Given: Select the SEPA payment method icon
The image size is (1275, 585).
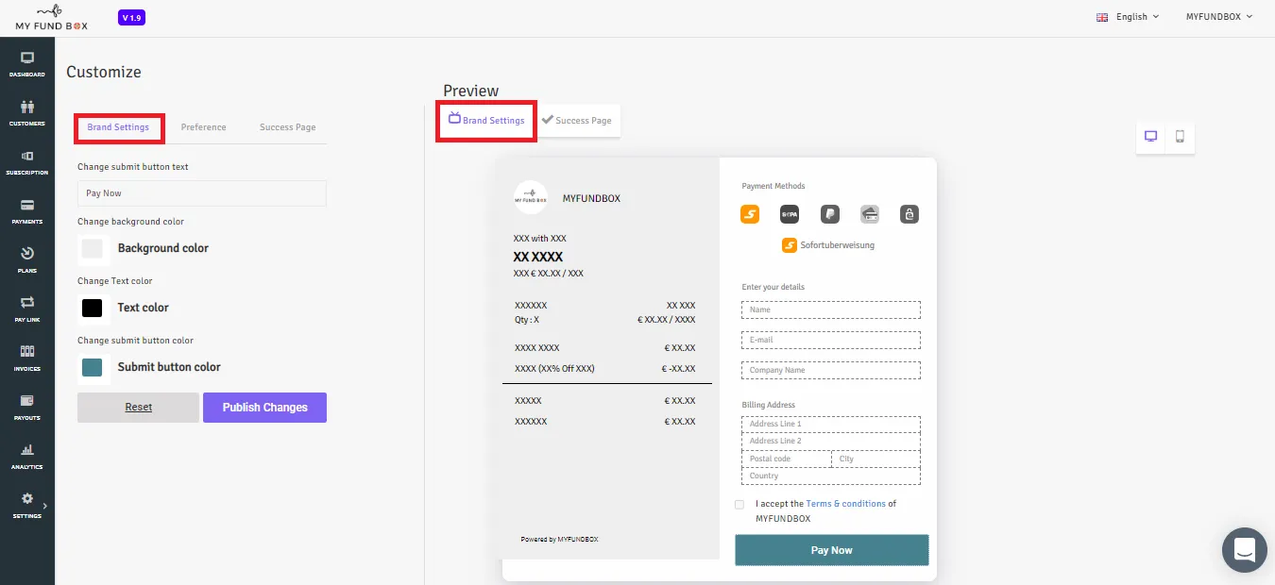Looking at the screenshot, I should coord(790,214).
